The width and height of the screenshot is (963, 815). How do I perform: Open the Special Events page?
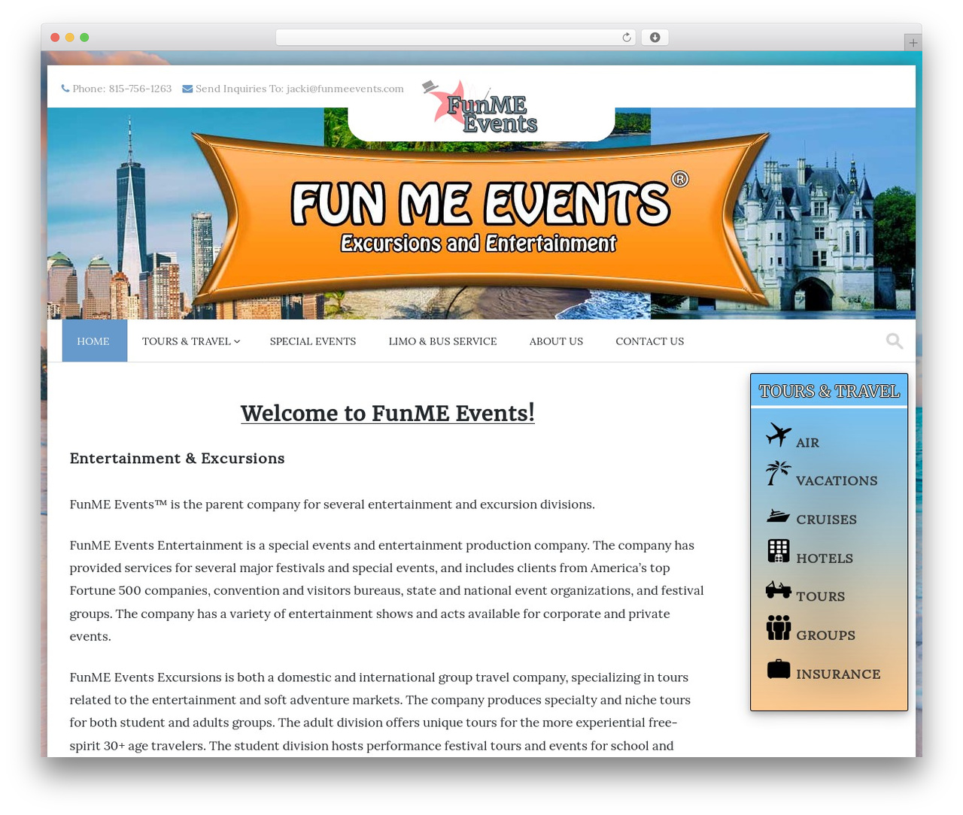pos(313,341)
